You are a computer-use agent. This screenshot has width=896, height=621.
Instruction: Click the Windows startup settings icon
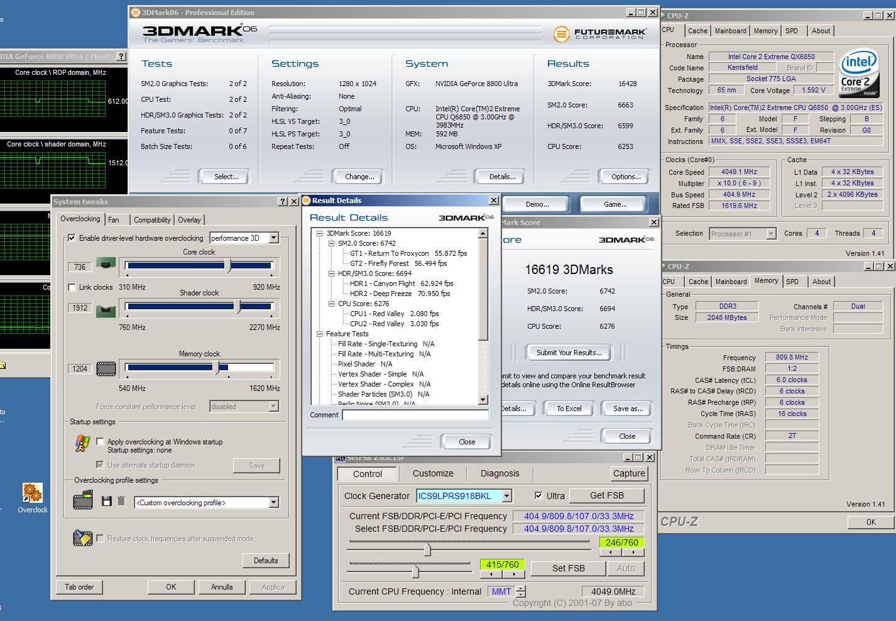tap(82, 443)
